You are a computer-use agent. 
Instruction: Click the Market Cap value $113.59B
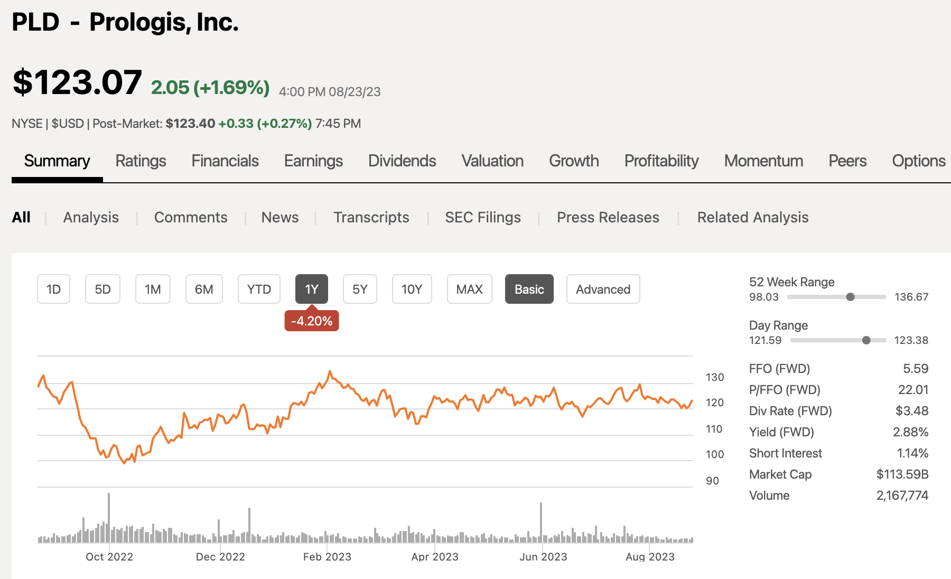click(x=902, y=474)
